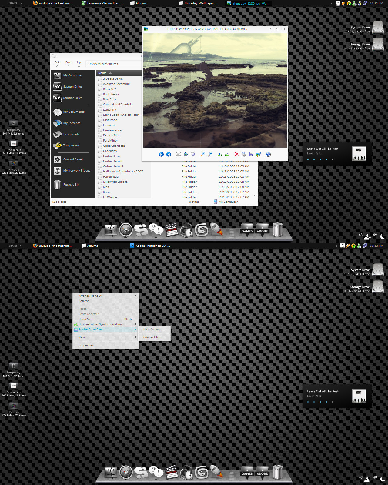Screen dimensions: 388x485
Task: Click Linkin Park album art beside the context menu
Action: (x=359, y=396)
